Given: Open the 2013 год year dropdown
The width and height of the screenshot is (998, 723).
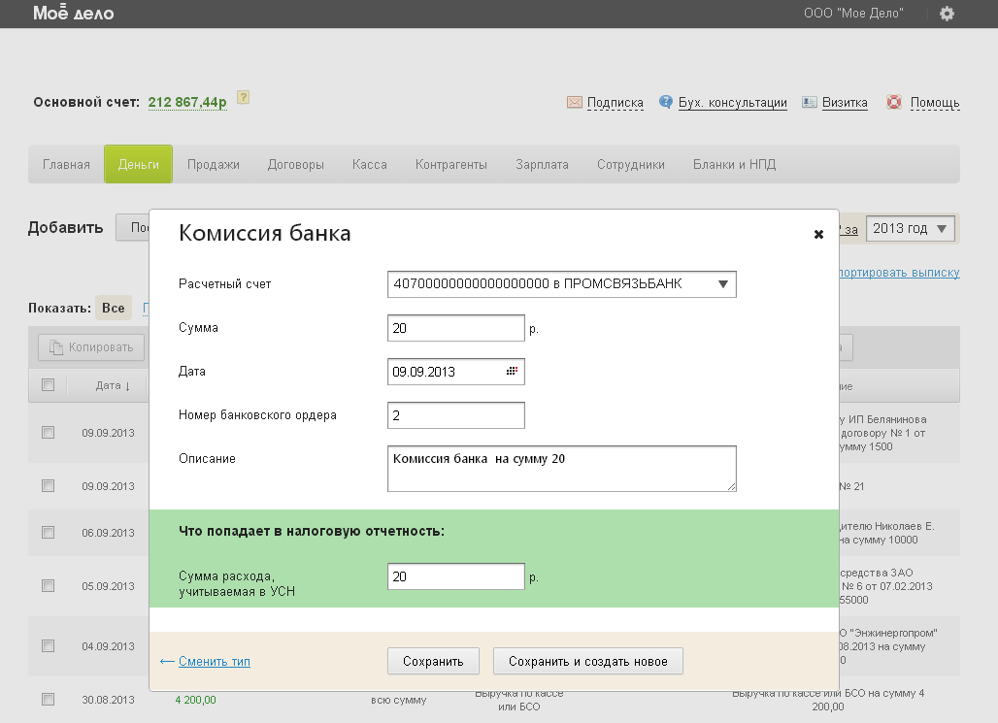Looking at the screenshot, I should [911, 229].
